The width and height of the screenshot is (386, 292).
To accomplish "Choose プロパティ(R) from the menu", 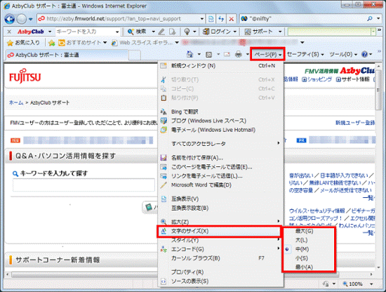I will (220, 272).
